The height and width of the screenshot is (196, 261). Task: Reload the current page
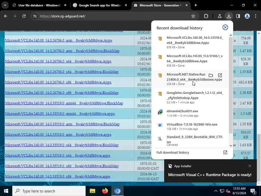[x=24, y=16]
